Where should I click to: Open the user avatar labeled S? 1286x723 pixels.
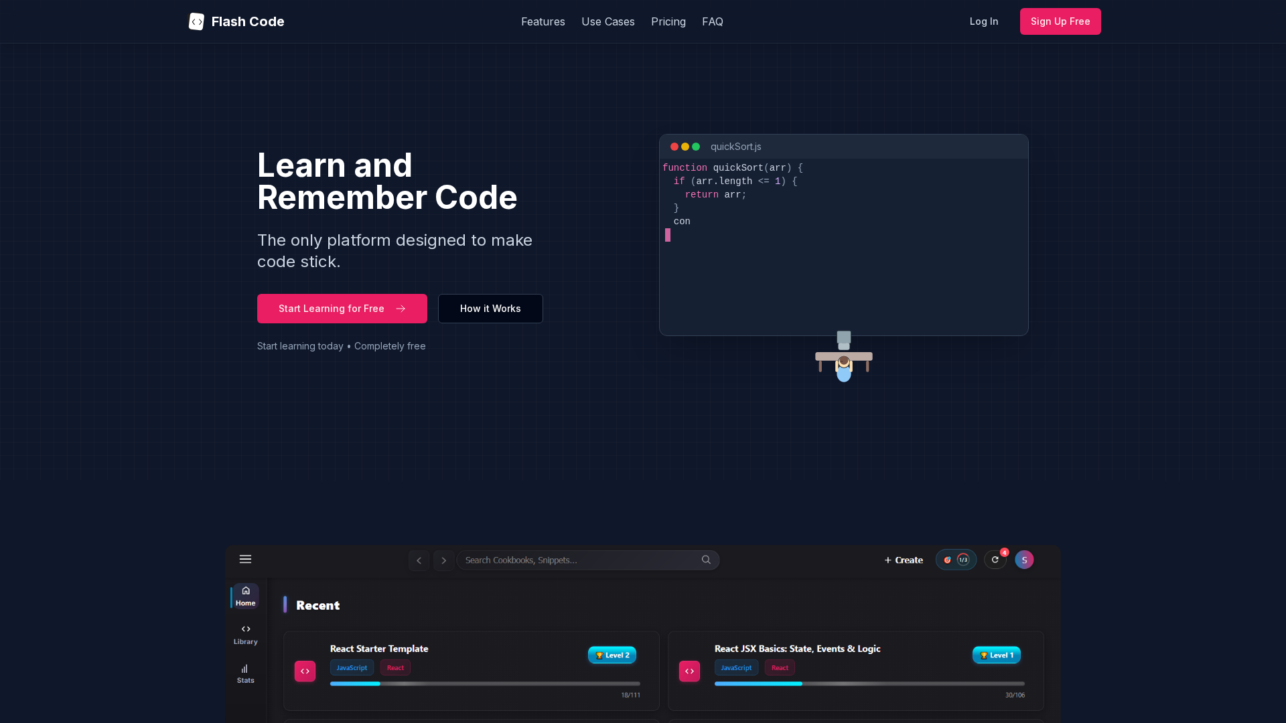click(1024, 560)
